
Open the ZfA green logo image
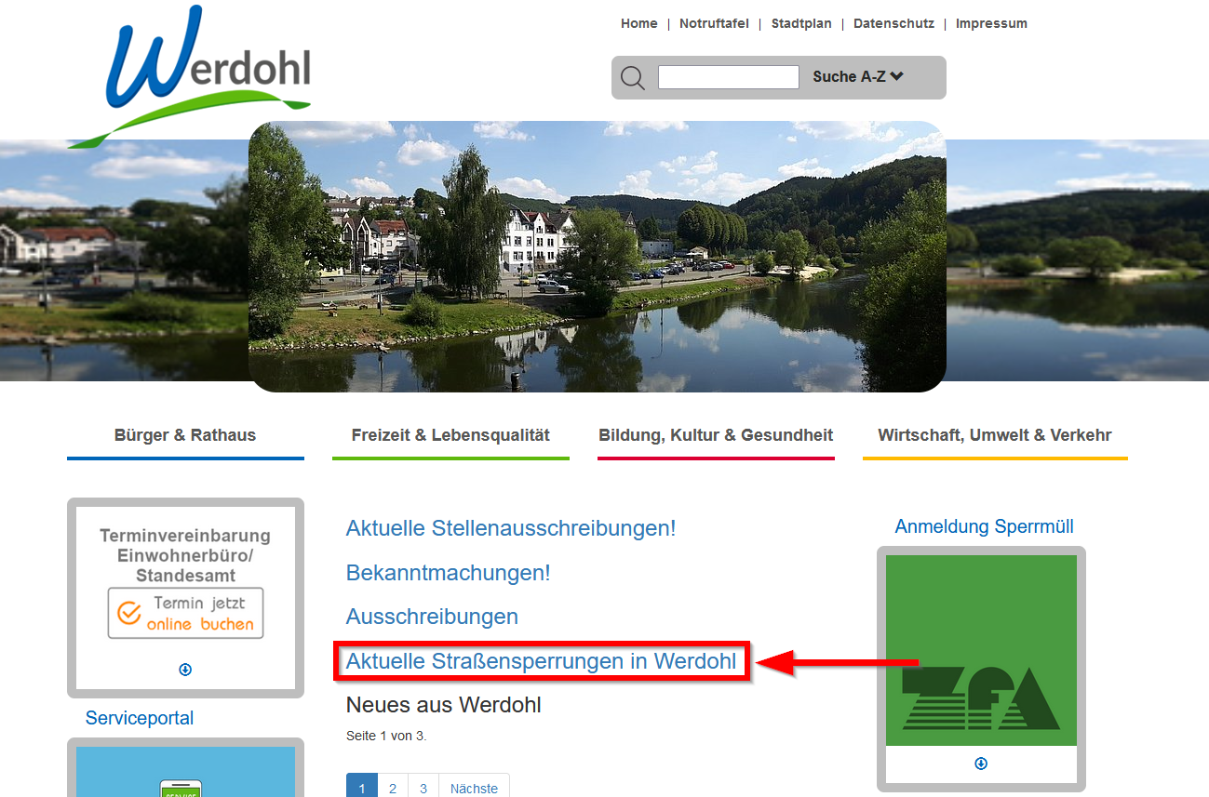(x=981, y=650)
